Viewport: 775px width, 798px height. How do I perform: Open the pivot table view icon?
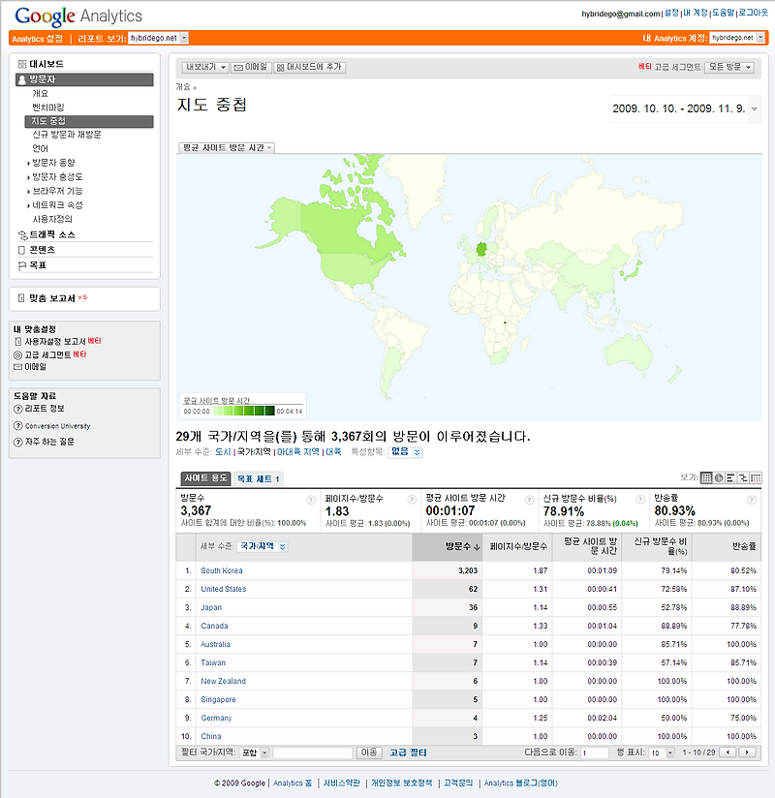coord(757,476)
